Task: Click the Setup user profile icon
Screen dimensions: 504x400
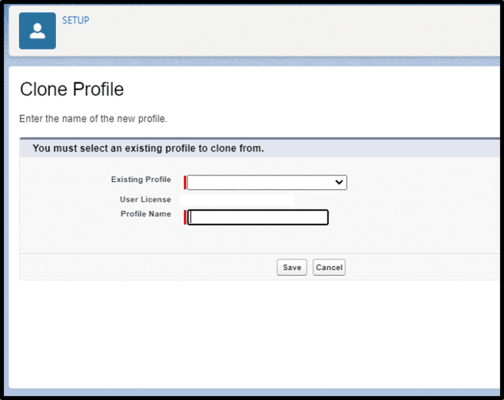Action: [37, 31]
